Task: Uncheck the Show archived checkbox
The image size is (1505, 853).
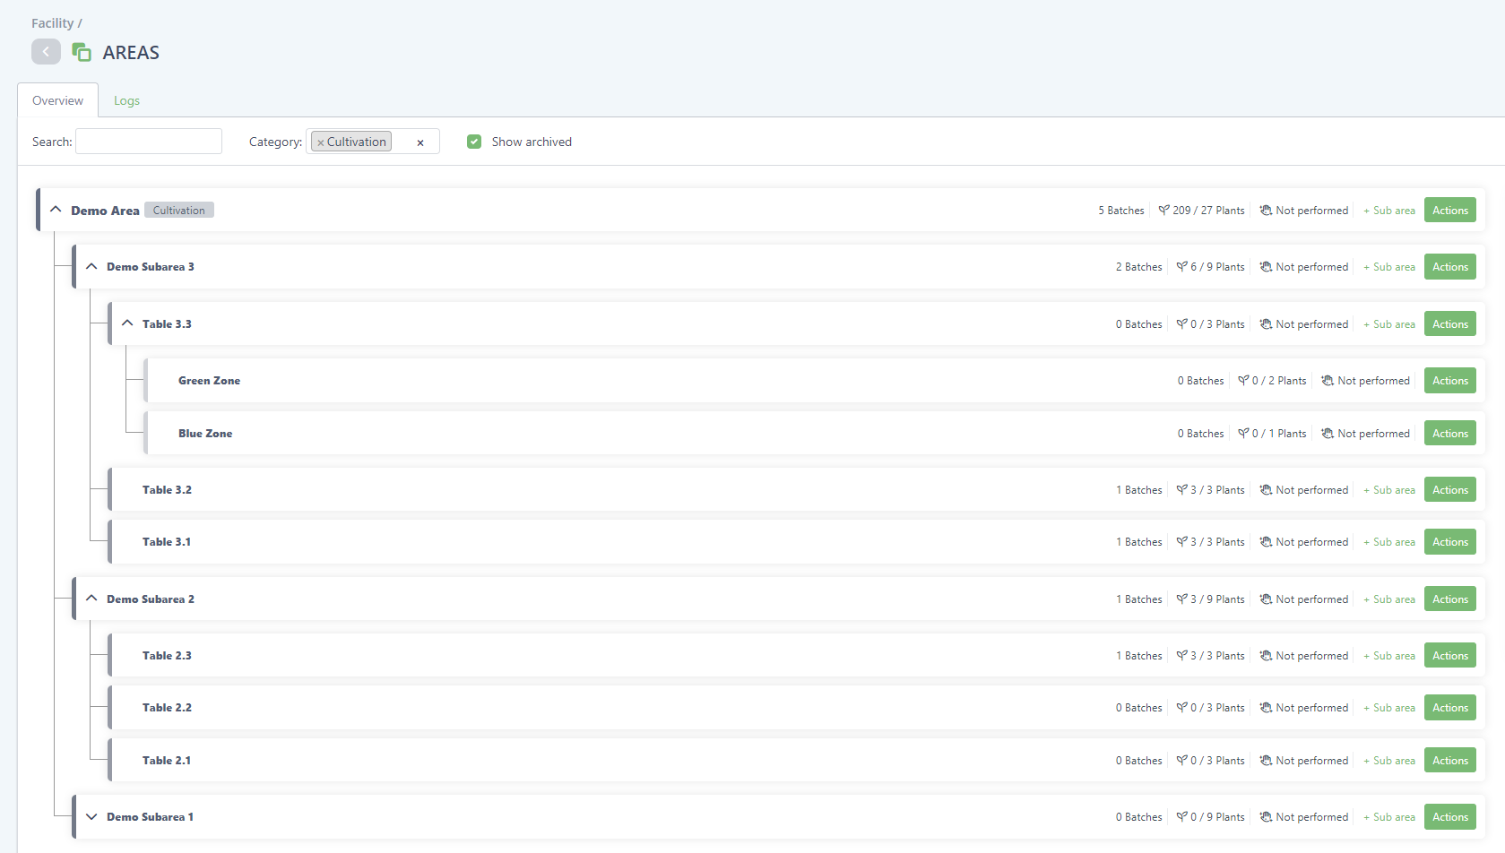Action: pyautogui.click(x=474, y=142)
